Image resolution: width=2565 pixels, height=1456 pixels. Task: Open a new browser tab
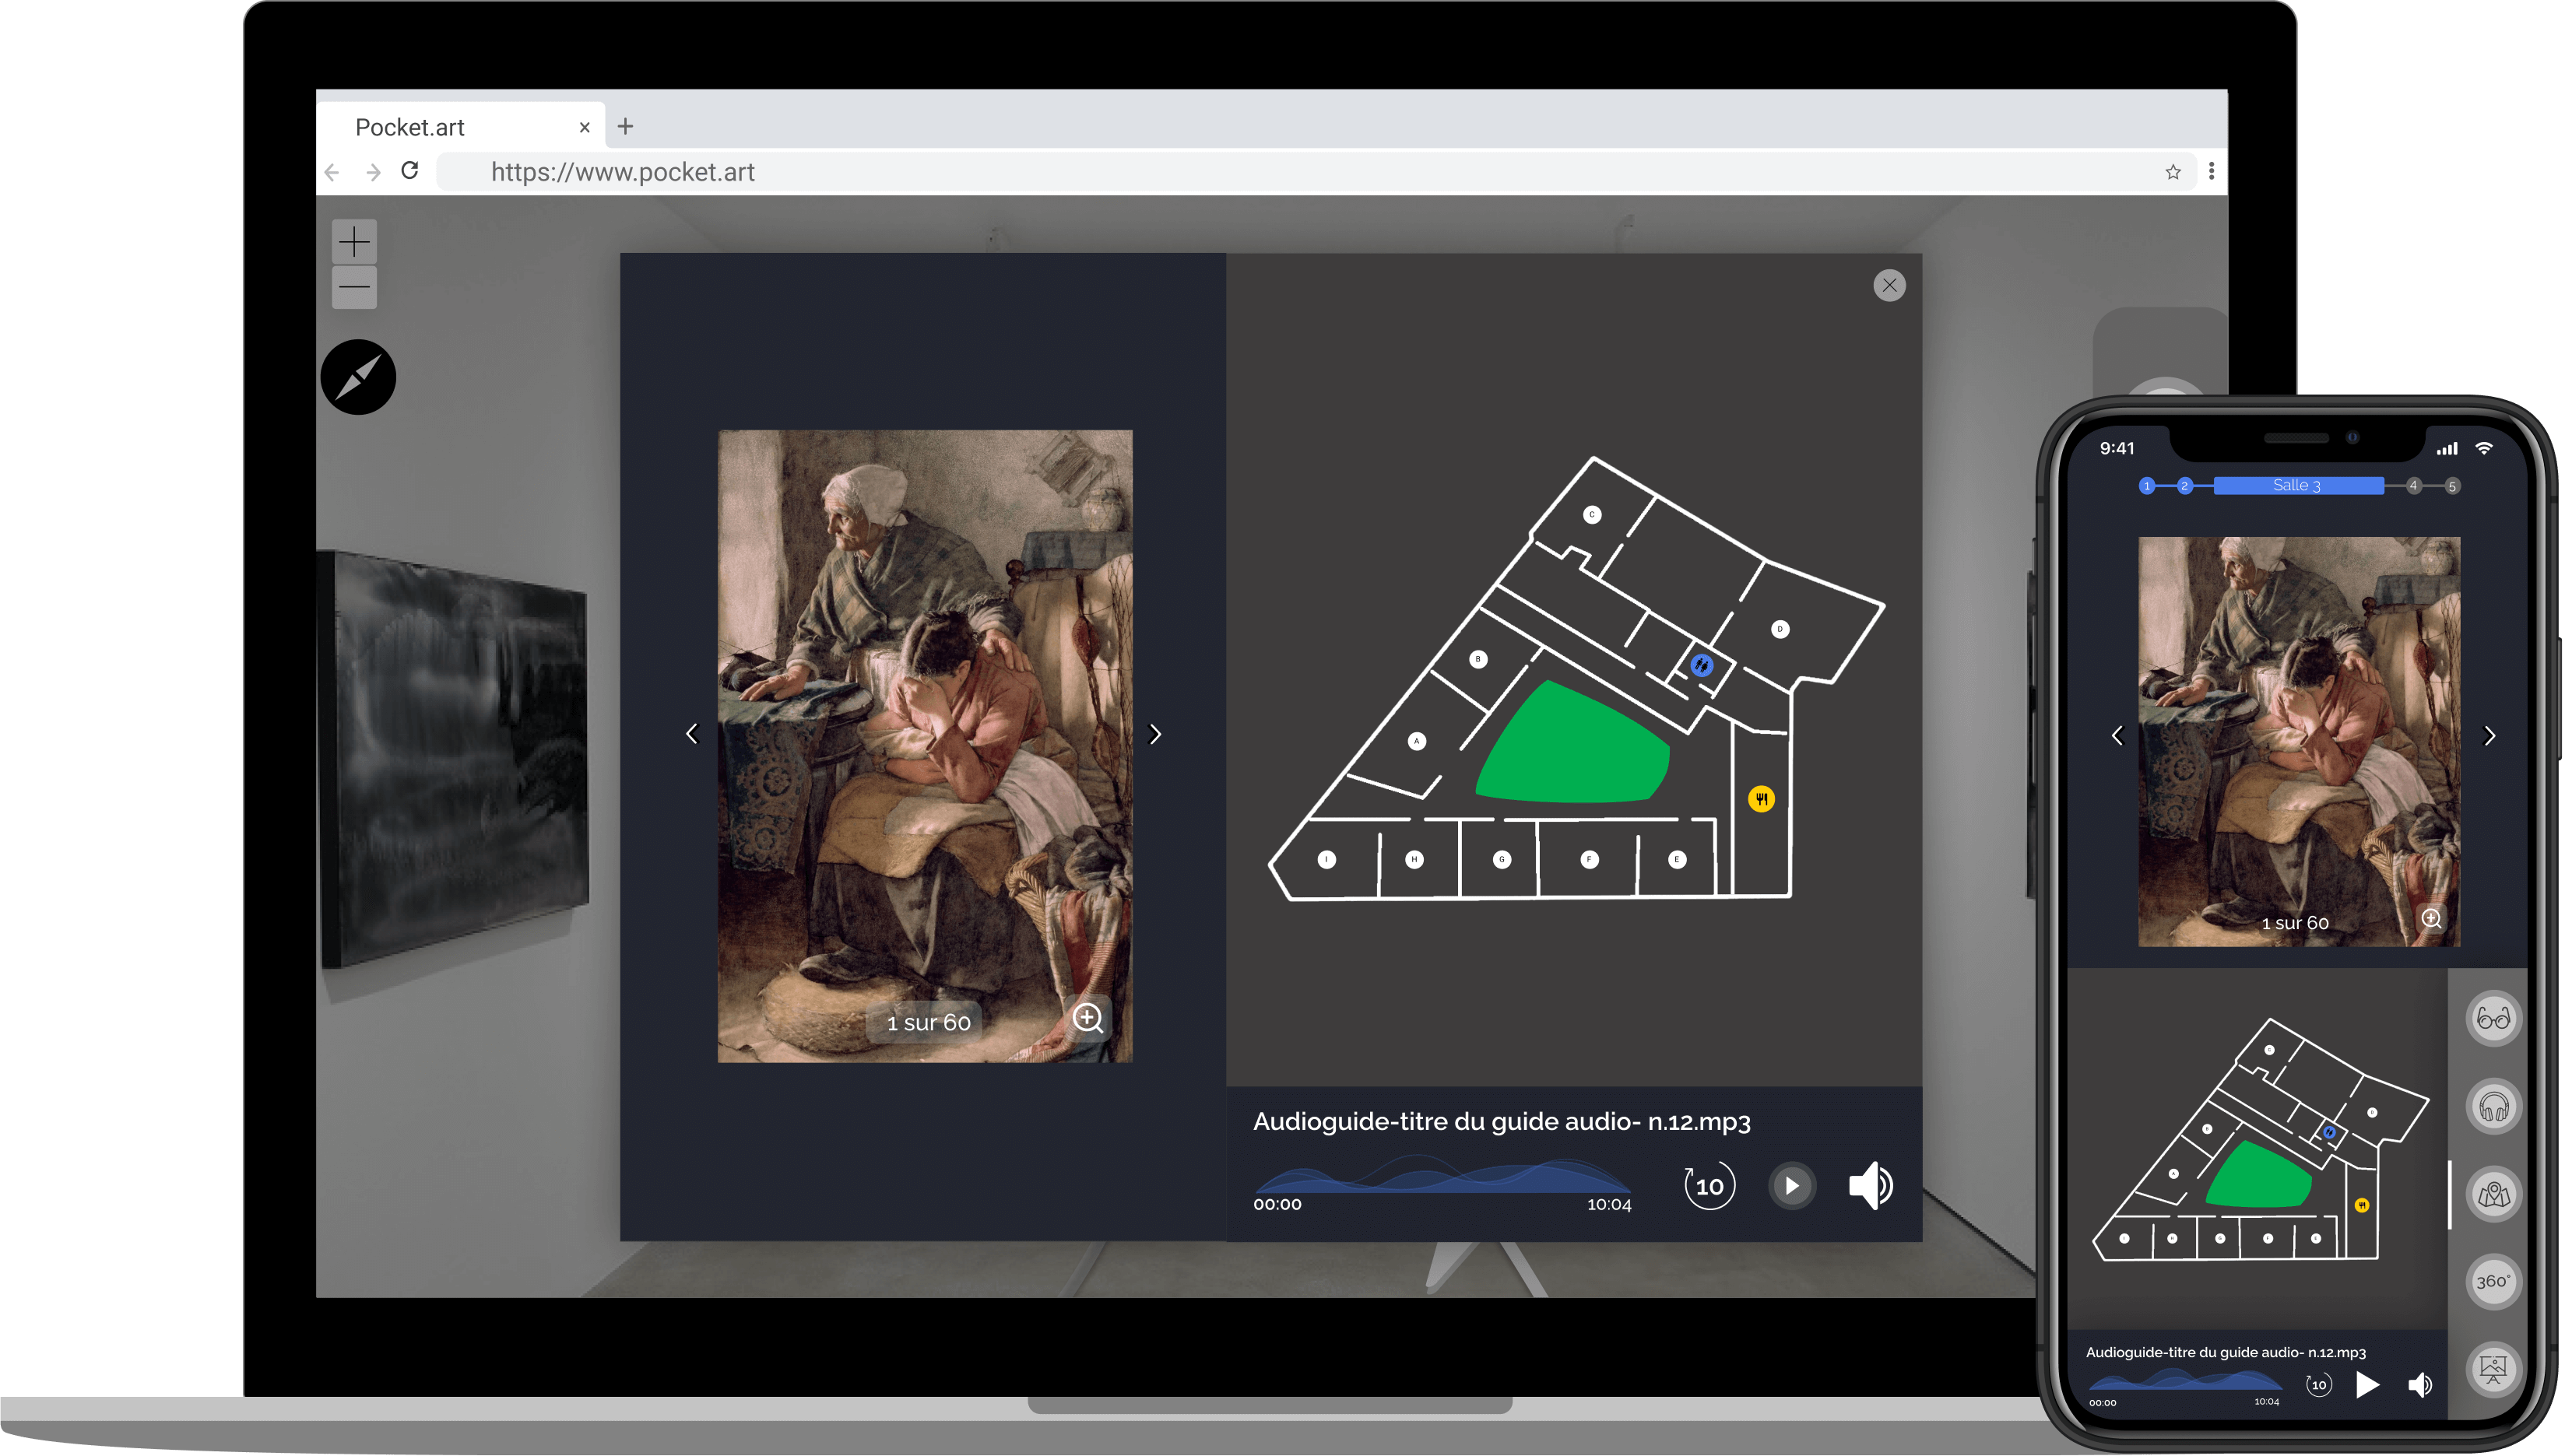[625, 126]
